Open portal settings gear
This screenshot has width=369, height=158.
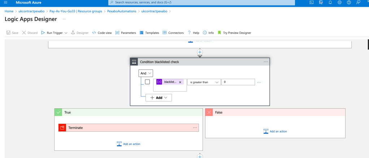[339, 3]
